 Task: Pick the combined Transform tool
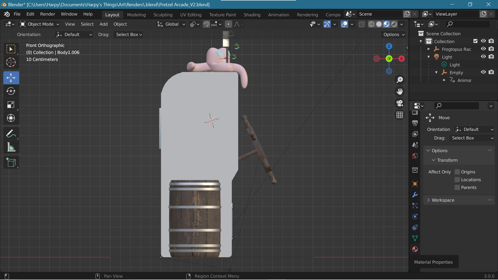click(x=11, y=118)
